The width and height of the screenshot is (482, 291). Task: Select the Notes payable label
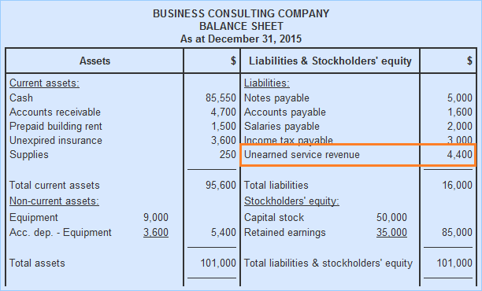(x=276, y=98)
